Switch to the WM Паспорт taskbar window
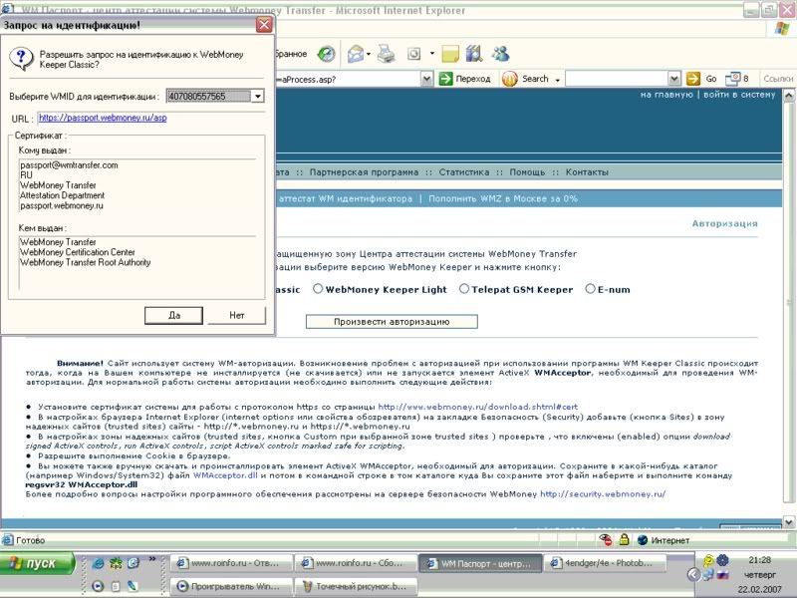This screenshot has height=598, width=797. (x=480, y=563)
